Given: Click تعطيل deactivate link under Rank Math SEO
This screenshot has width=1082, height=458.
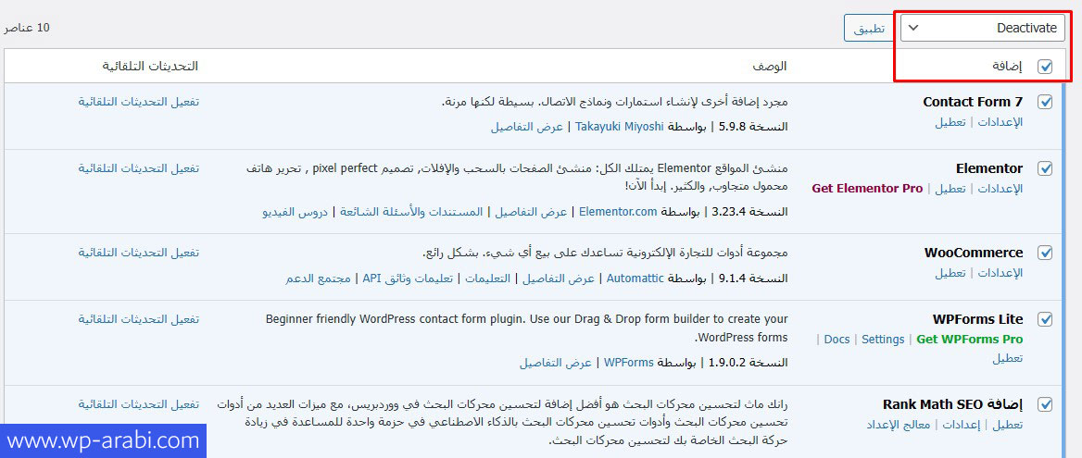Looking at the screenshot, I should (1008, 425).
